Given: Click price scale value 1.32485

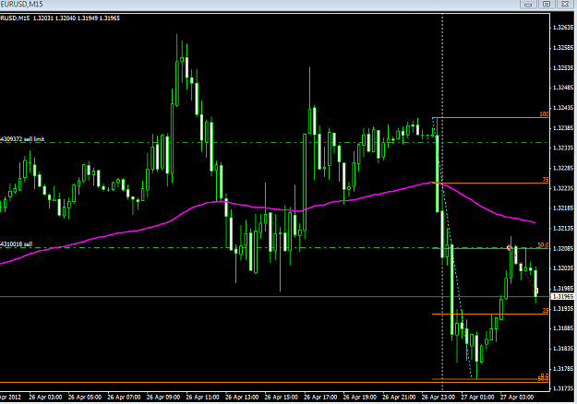Looking at the screenshot, I should point(563,88).
